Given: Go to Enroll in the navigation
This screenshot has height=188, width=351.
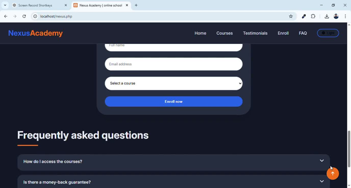Looking at the screenshot, I should coord(283,33).
